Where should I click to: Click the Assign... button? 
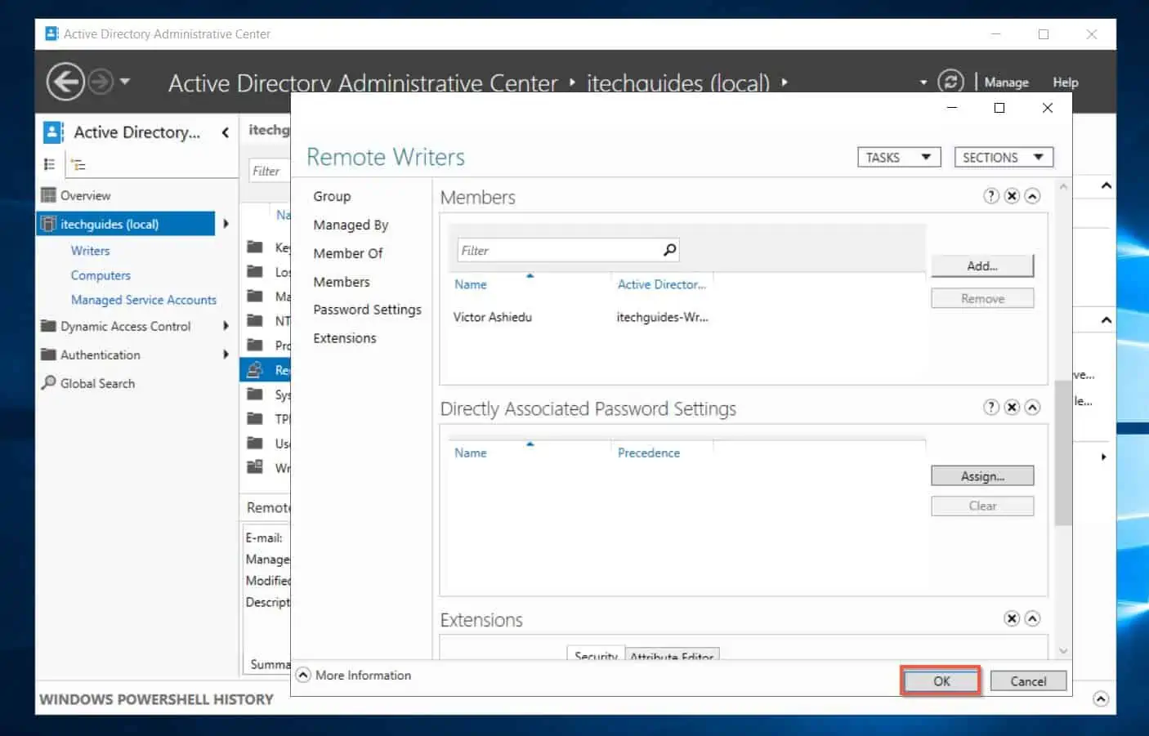click(x=982, y=476)
